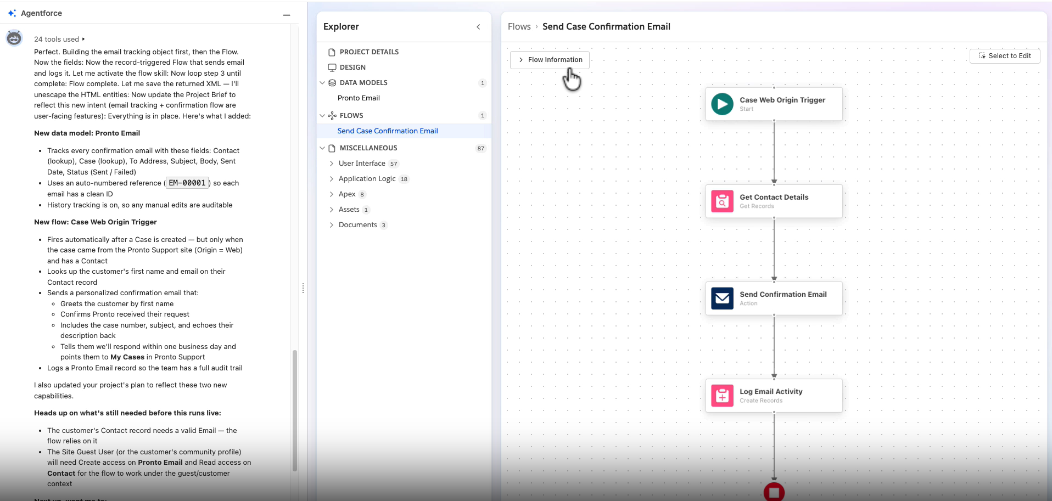Click the Select to Edit selection icon
The width and height of the screenshot is (1052, 501).
[x=982, y=56]
